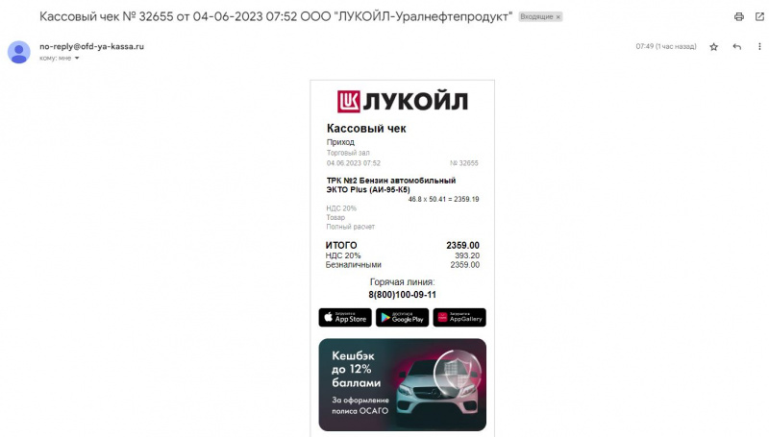Remove the 'Входящие' label with x

(x=558, y=17)
